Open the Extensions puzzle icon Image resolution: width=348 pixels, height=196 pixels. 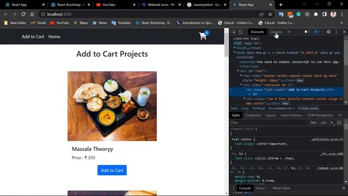[316, 14]
